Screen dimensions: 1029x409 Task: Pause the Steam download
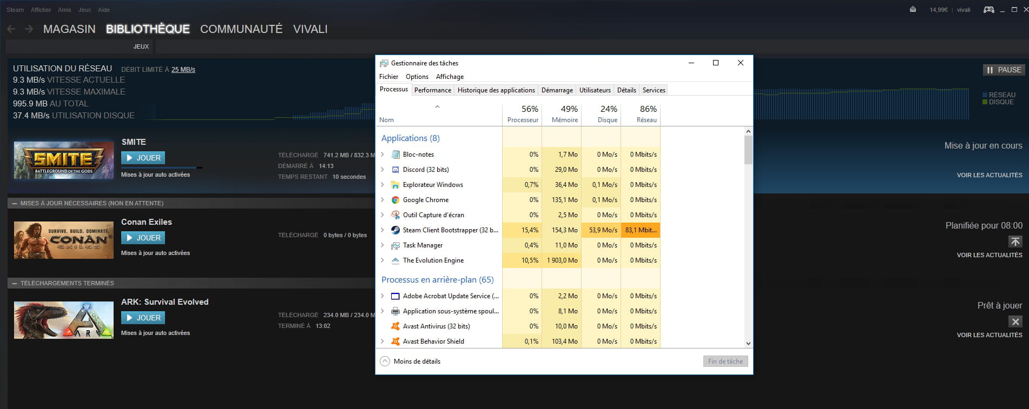click(1004, 70)
